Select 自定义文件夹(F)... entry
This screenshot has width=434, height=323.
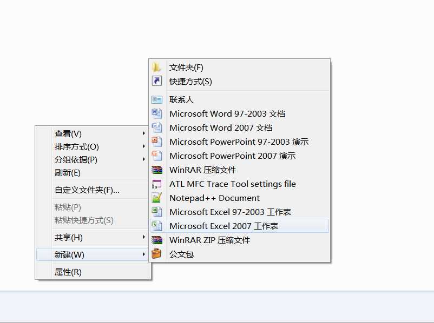(93, 190)
